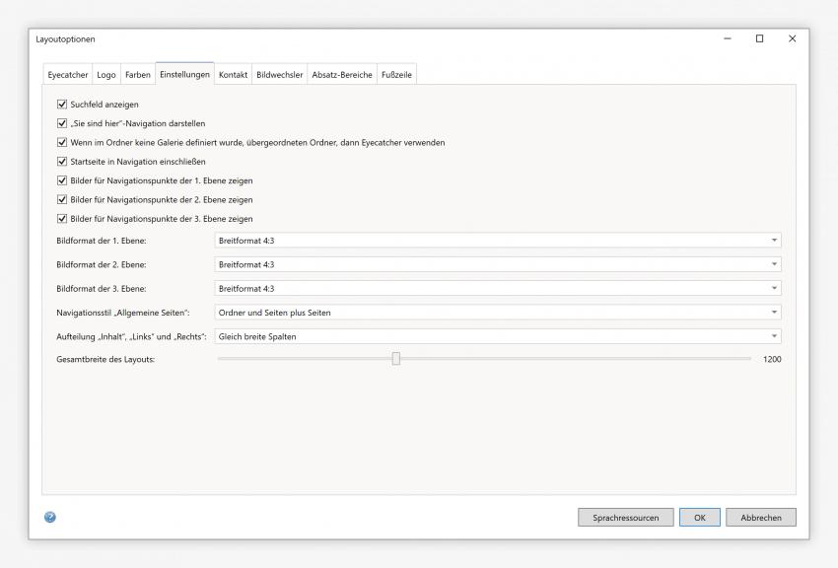
Task: Uncheck images for 1. Ebene navigation points
Action: pyautogui.click(x=62, y=180)
